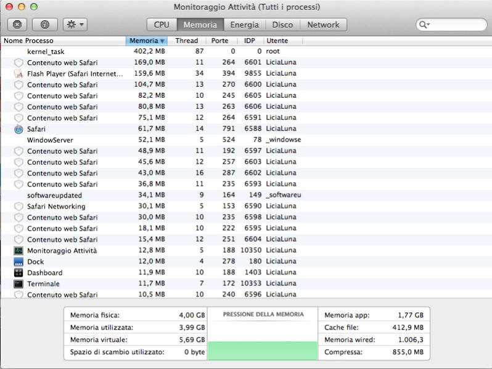Screen dimensions: 492x369
Task: Sort processes by Thread column
Action: coord(187,41)
